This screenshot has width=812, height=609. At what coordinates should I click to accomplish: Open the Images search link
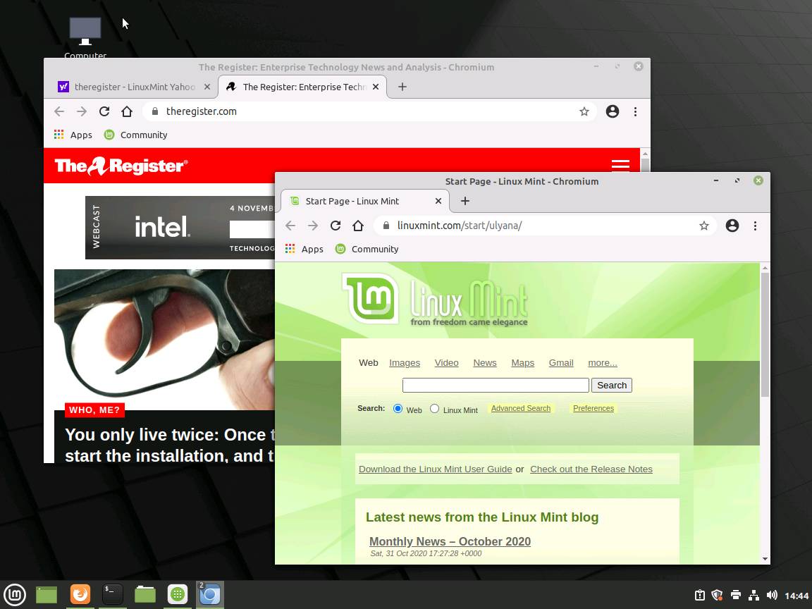(405, 363)
